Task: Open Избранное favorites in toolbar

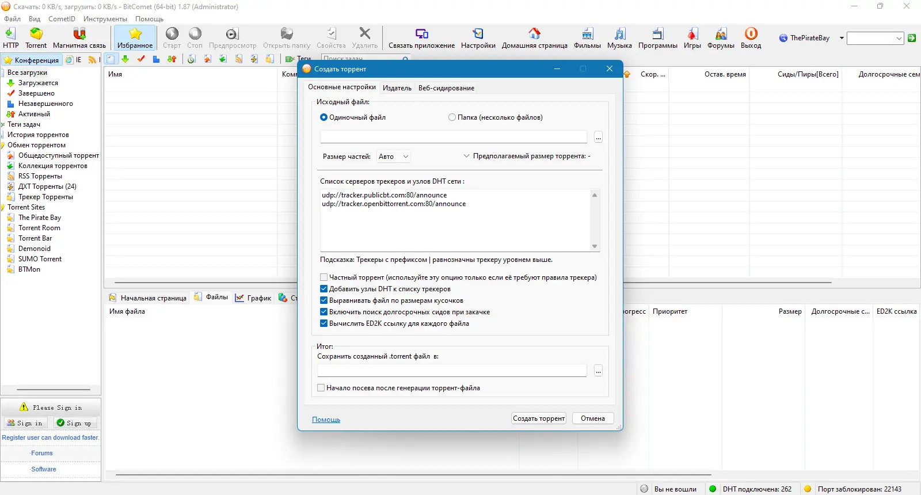Action: pyautogui.click(x=135, y=38)
